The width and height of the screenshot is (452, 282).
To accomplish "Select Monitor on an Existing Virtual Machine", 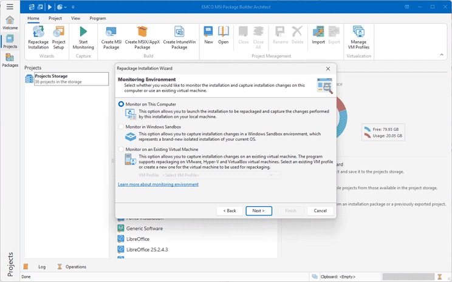I will [122, 149].
